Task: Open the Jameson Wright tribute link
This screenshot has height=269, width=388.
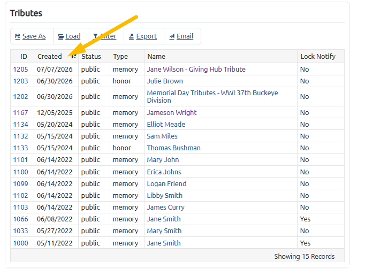Action: click(x=172, y=113)
